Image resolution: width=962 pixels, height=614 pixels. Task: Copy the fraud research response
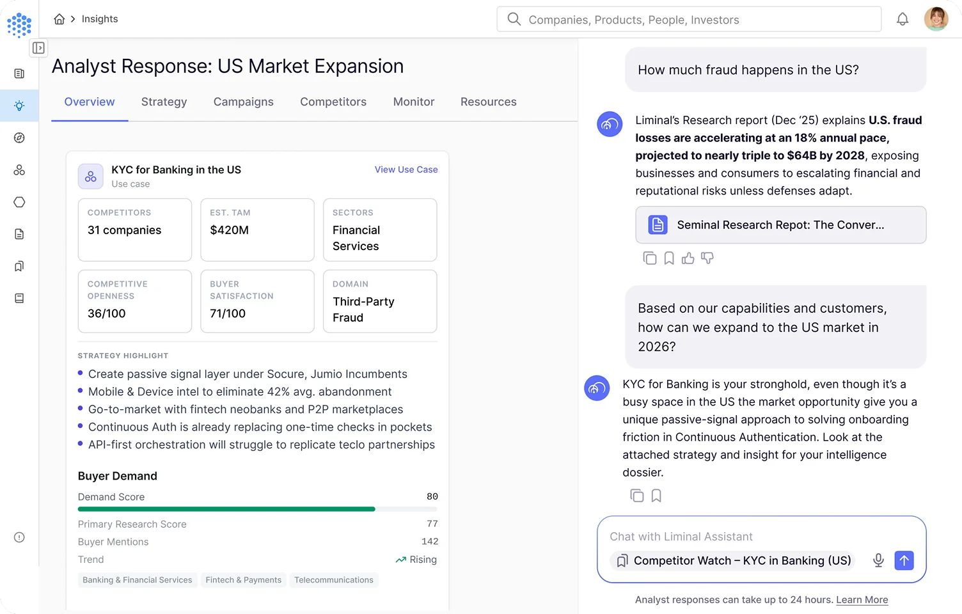pyautogui.click(x=650, y=258)
